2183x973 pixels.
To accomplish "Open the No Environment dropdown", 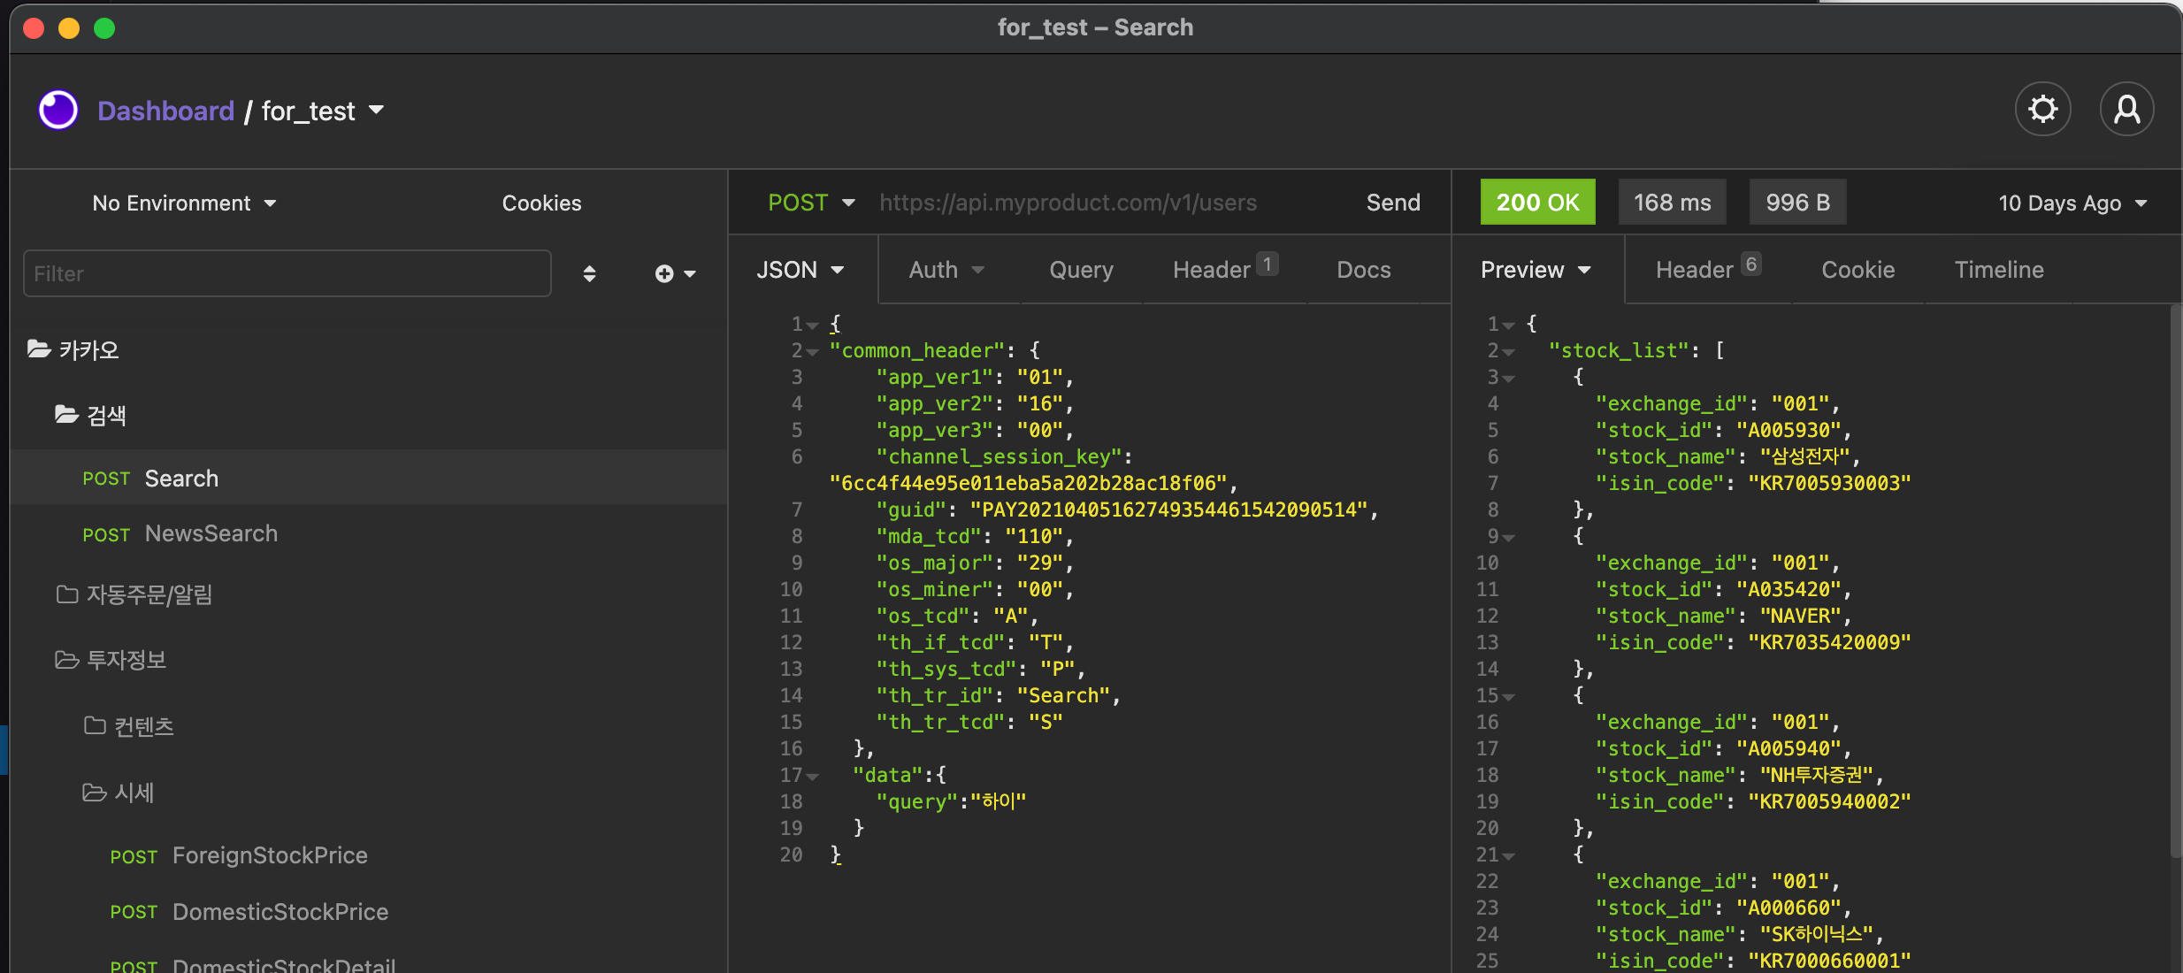I will pyautogui.click(x=184, y=203).
